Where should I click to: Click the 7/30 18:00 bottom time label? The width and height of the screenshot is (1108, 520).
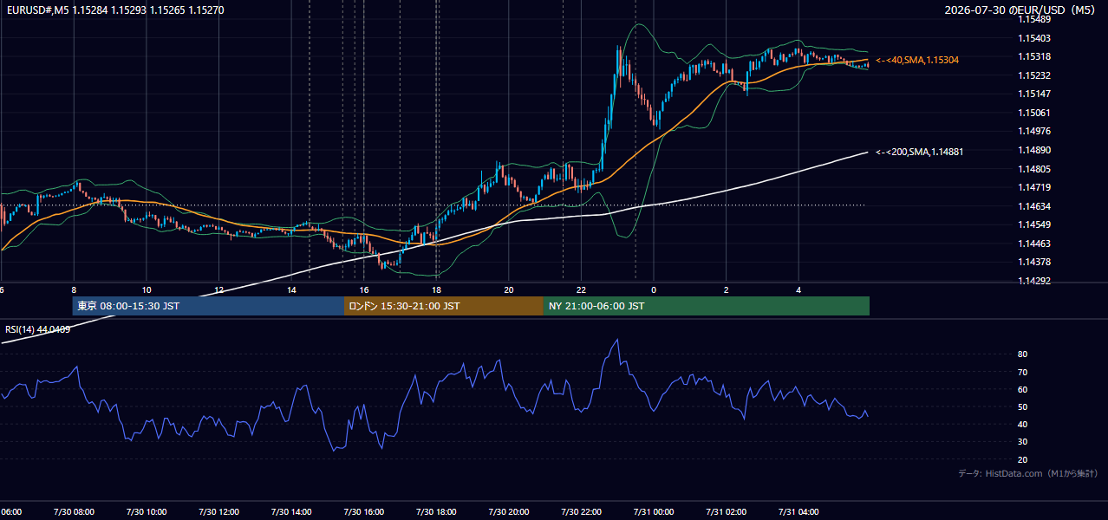[x=437, y=512]
